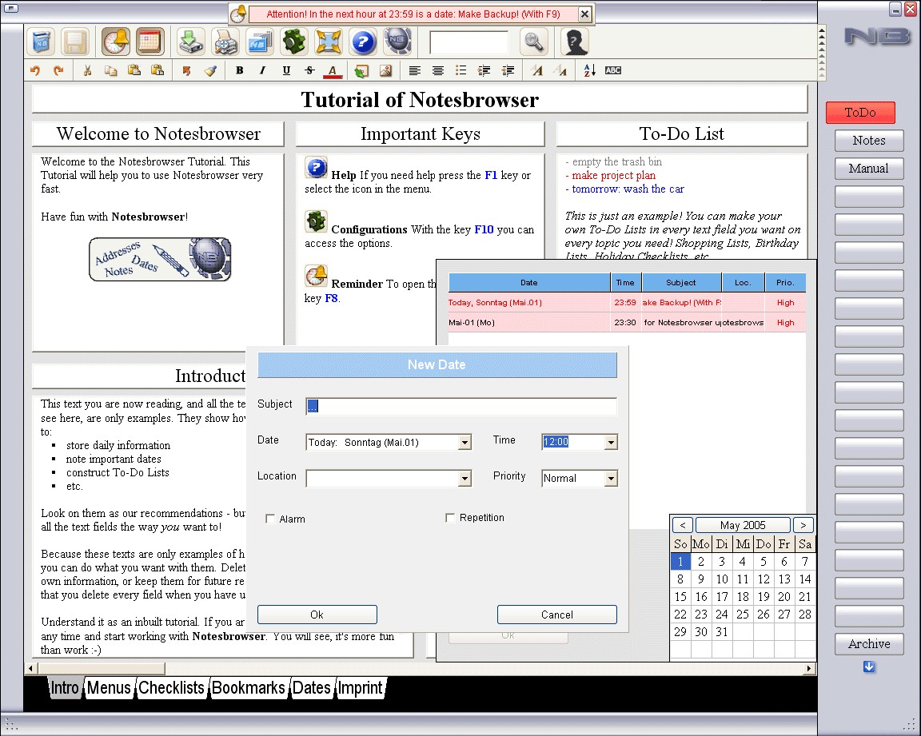The width and height of the screenshot is (921, 736).
Task: Open the reminder bell icon in toolbar
Action: click(115, 42)
